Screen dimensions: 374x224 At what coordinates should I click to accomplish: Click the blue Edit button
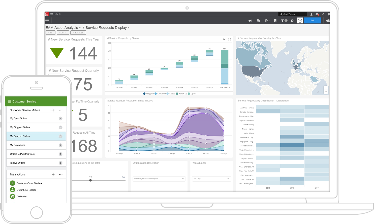313,21
